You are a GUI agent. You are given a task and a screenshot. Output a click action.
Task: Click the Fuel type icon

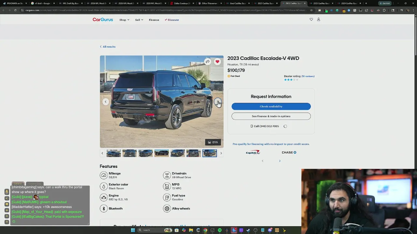(x=167, y=197)
